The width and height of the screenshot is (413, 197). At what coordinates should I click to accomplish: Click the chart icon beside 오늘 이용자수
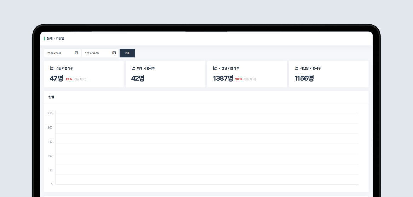click(x=52, y=68)
